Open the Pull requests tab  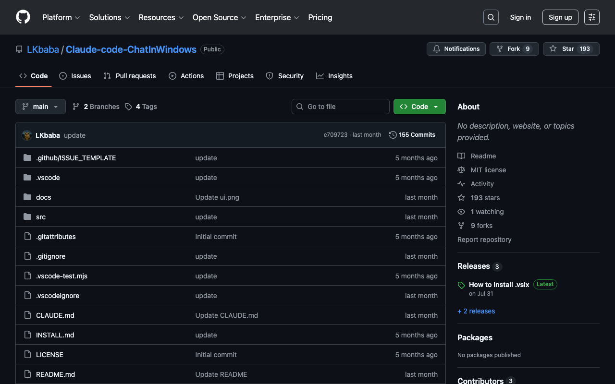point(130,76)
